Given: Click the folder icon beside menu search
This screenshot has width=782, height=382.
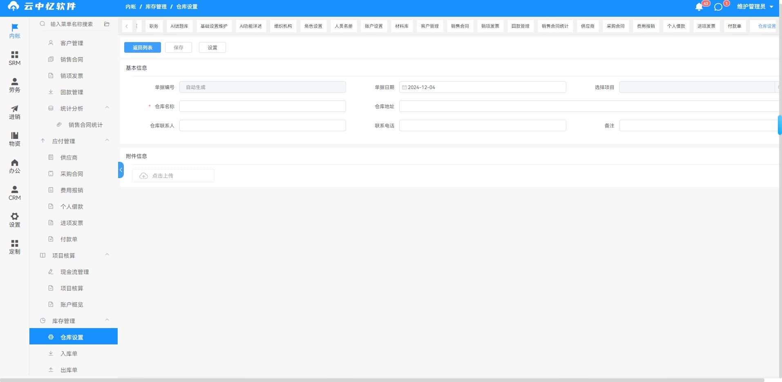Looking at the screenshot, I should (x=107, y=24).
